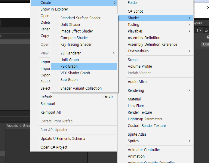The image size is (209, 163).
Task: Create an Unlit Graph
Action: [x=84, y=60]
